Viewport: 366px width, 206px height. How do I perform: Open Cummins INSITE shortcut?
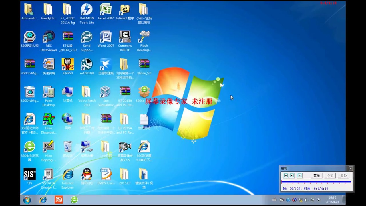(125, 41)
